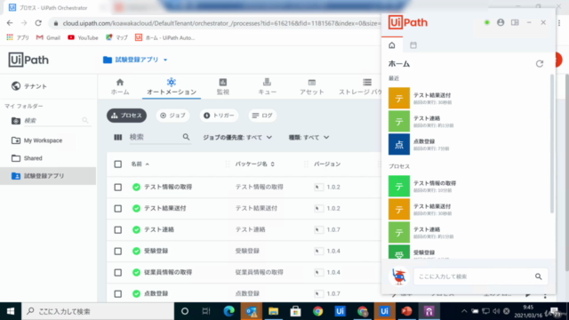Screen dimensions: 569x320
Task: Expand the 種類 type filter dropdown
Action: tap(309, 138)
